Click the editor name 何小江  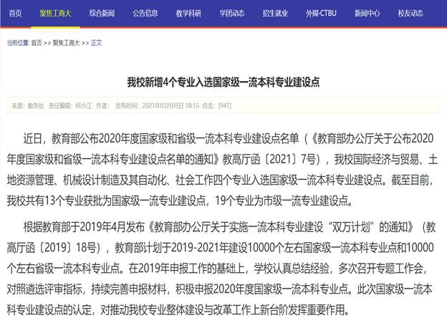point(84,105)
